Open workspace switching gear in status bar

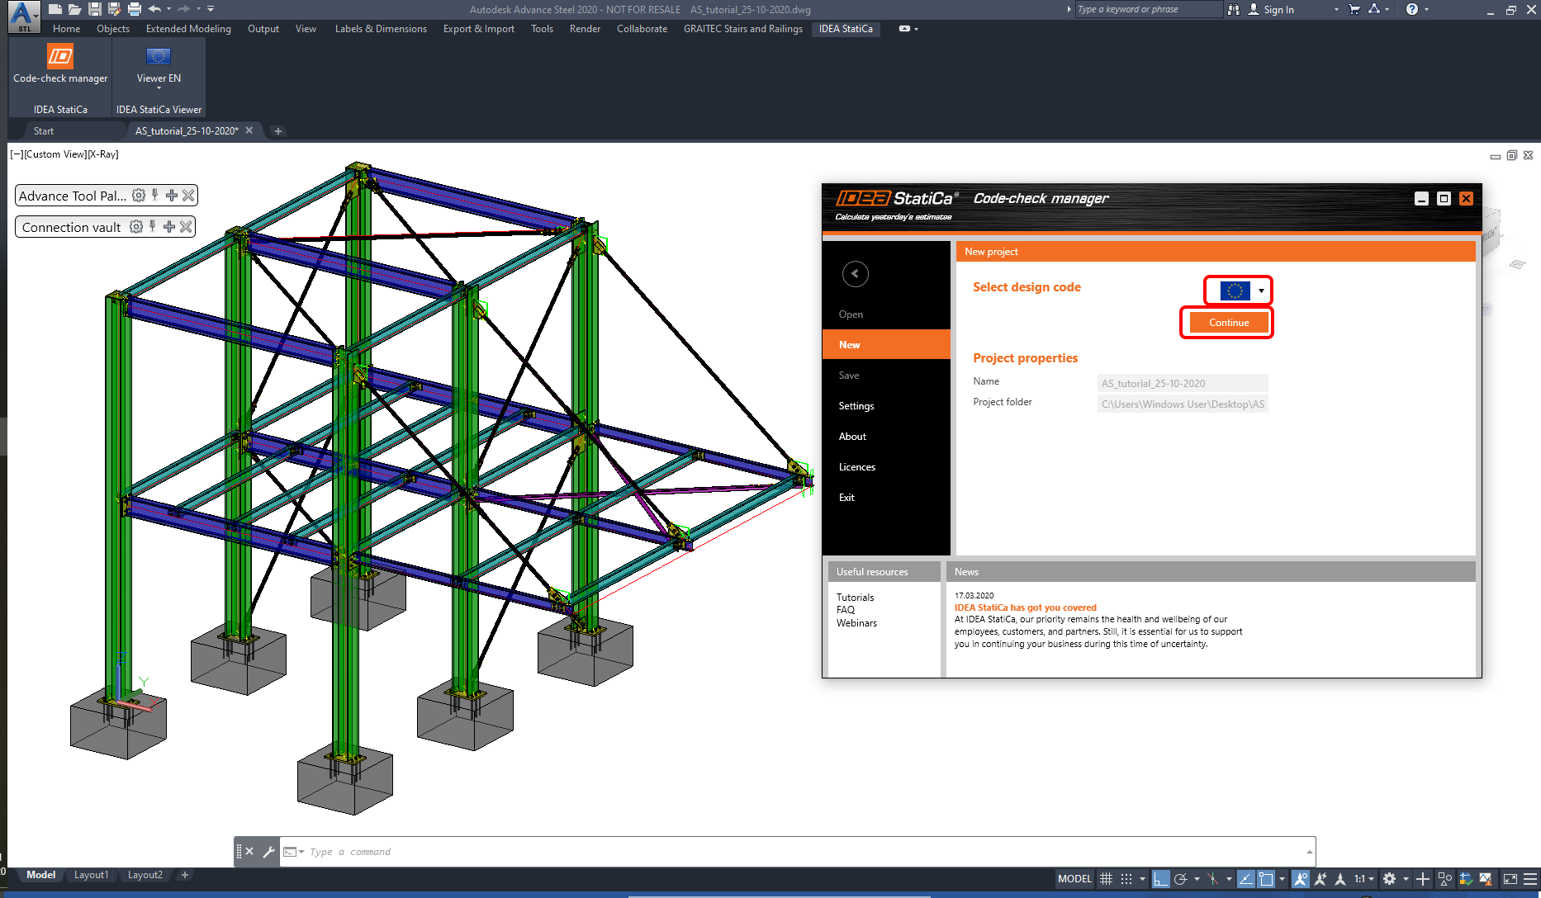click(1390, 879)
